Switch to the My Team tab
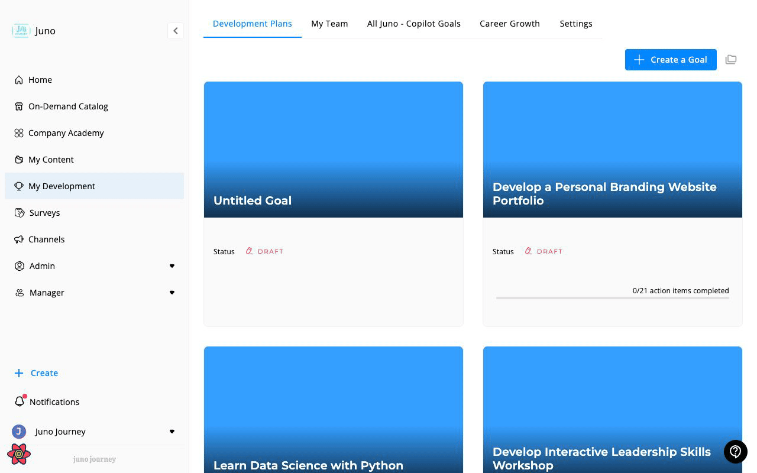 329,24
